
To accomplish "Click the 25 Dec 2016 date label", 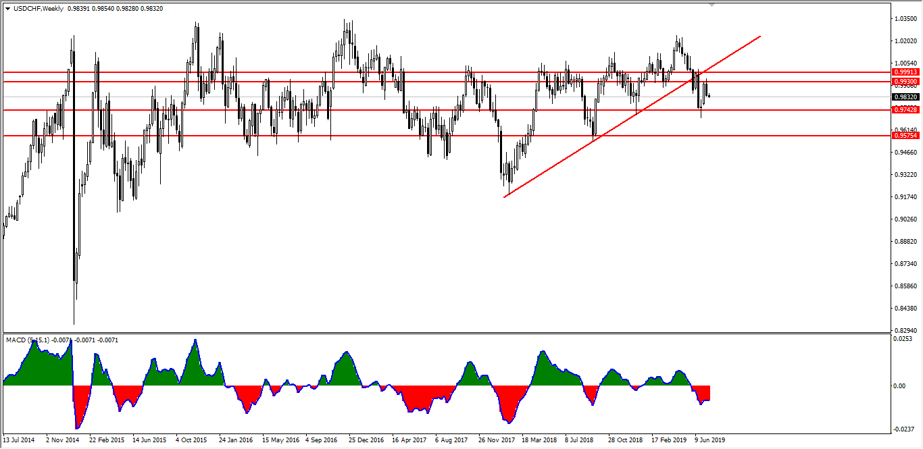I will point(366,440).
